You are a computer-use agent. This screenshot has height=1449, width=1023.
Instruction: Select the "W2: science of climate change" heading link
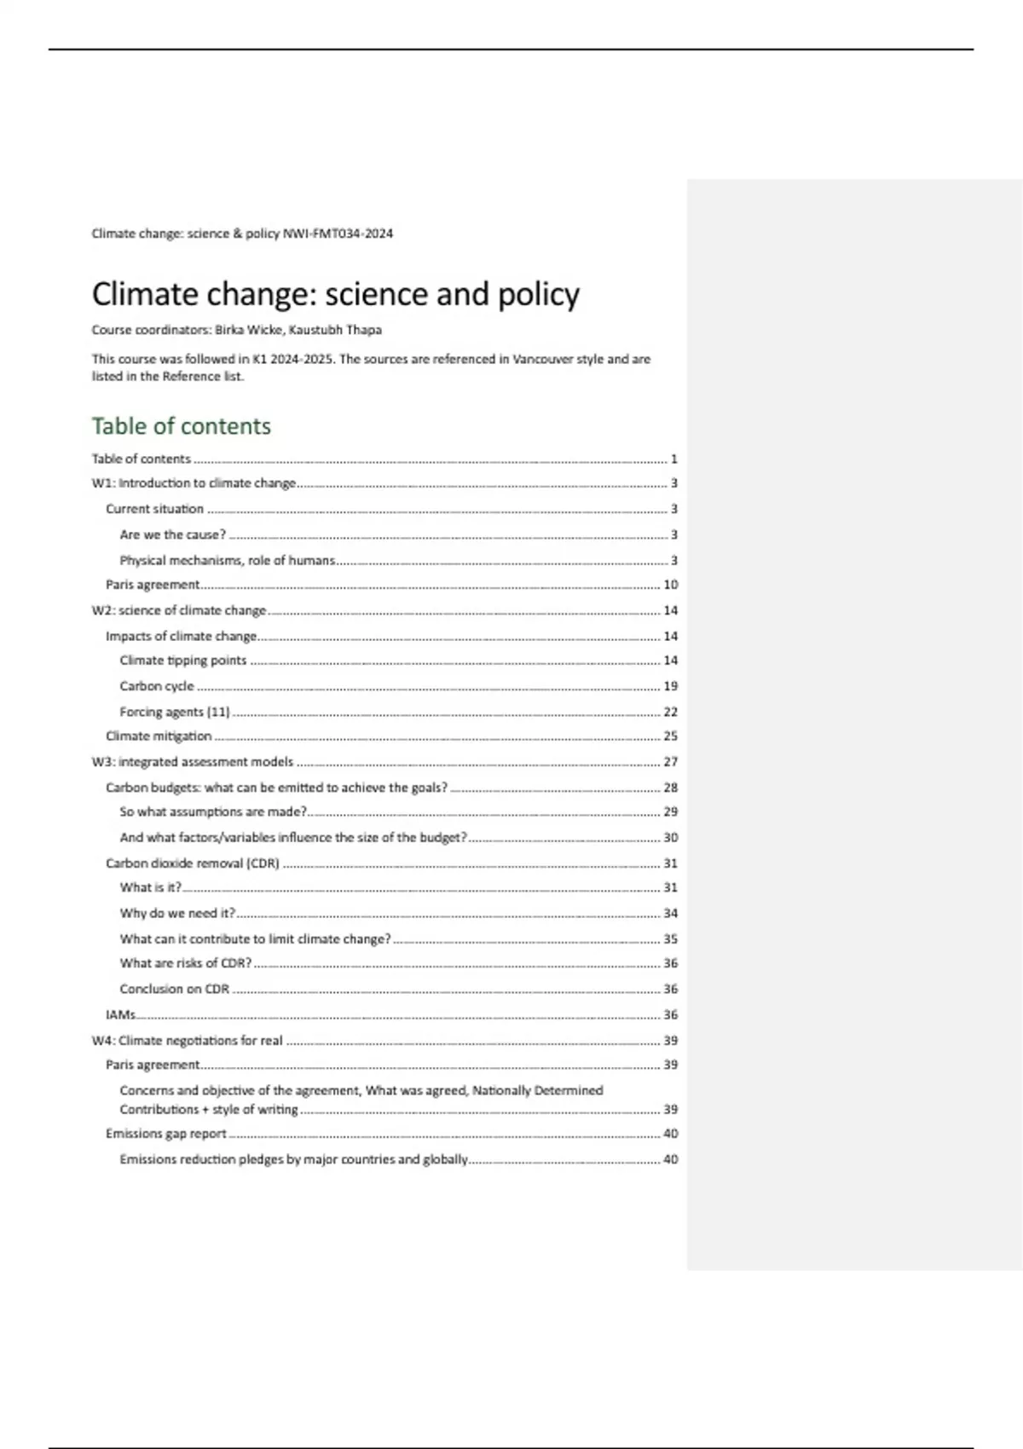click(x=179, y=610)
